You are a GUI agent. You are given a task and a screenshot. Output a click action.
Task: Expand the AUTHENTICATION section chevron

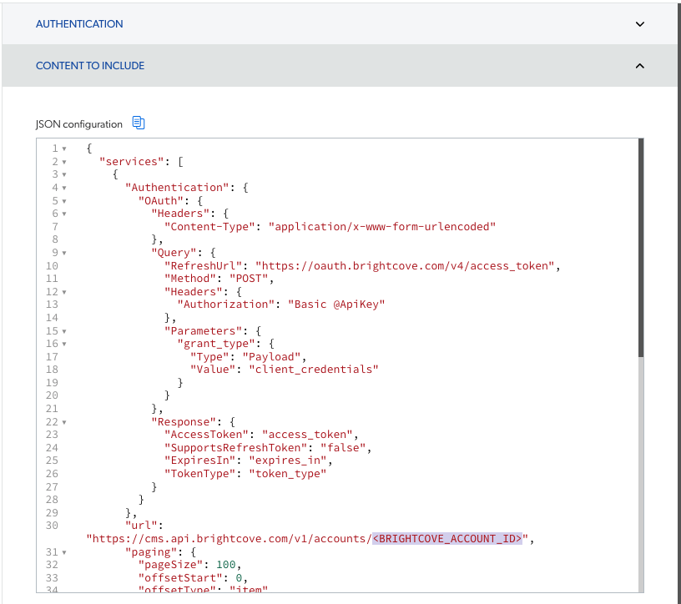(640, 24)
